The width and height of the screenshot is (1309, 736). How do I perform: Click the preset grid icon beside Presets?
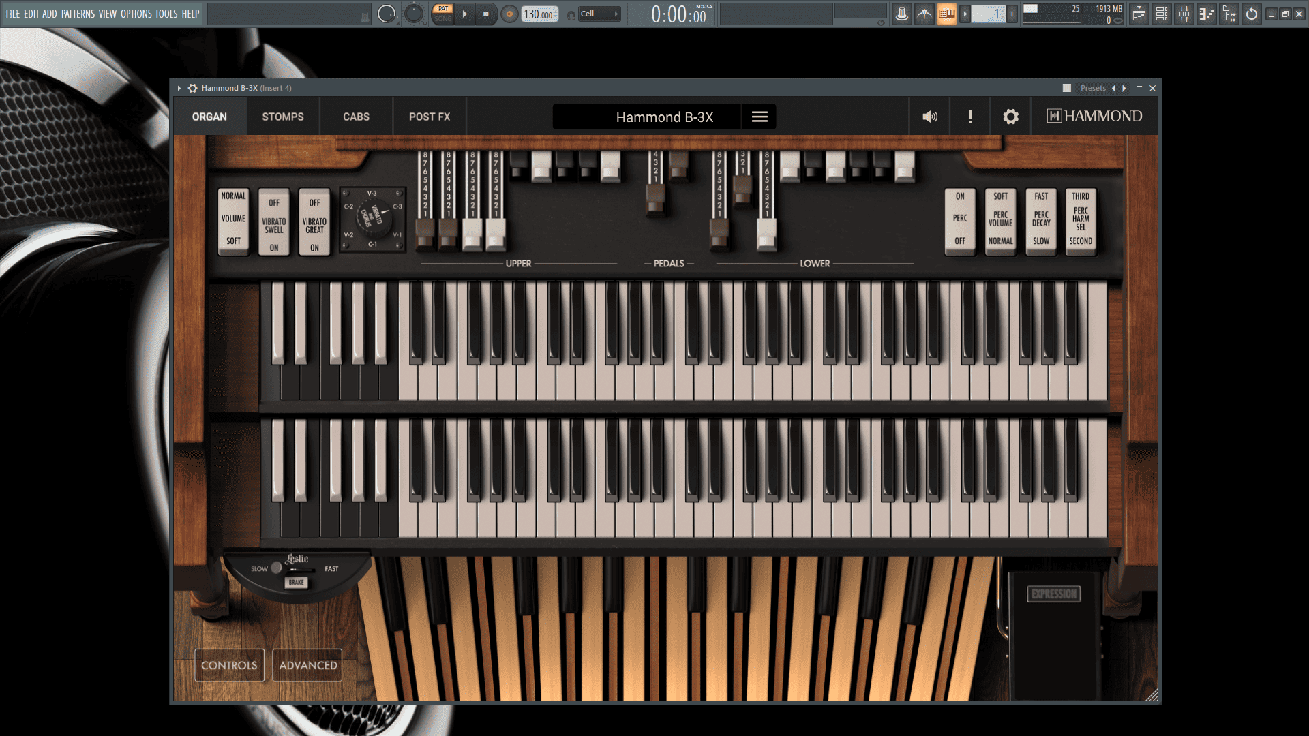1067,88
